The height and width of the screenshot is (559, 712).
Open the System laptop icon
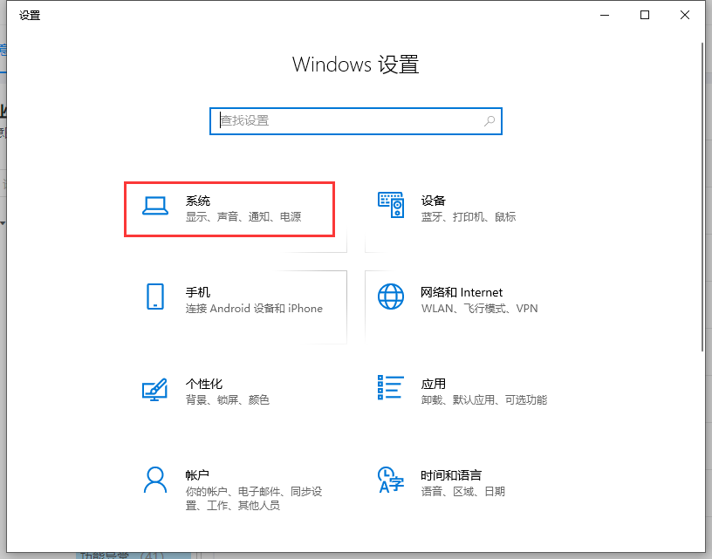click(x=155, y=206)
